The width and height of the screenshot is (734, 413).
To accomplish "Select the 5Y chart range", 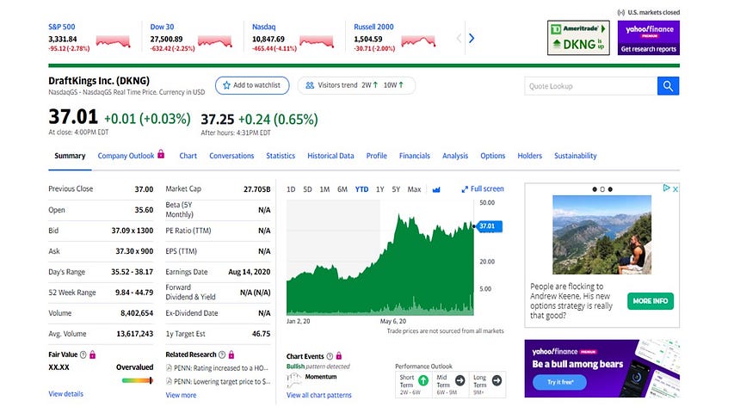I will tap(396, 189).
